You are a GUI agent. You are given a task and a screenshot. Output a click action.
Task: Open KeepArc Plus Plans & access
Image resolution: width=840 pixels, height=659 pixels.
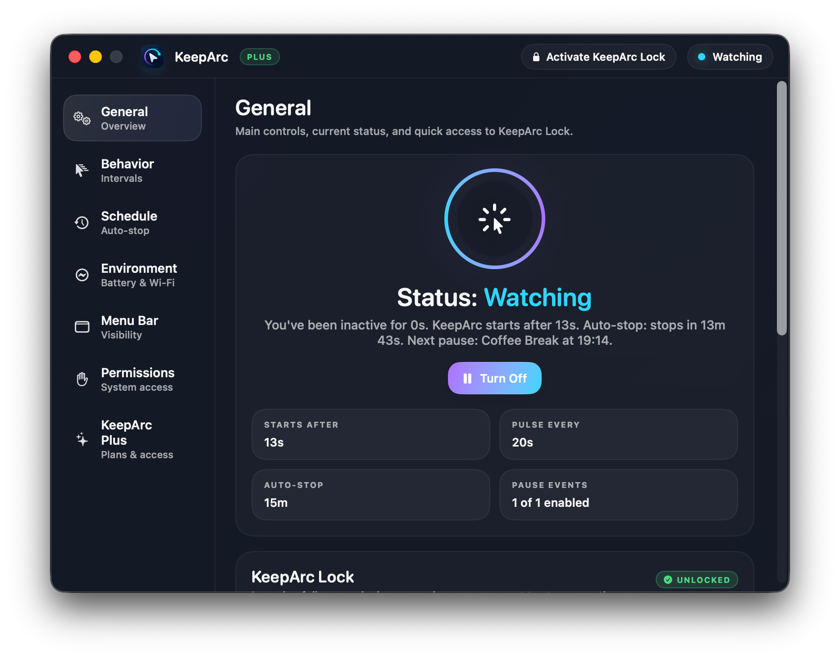click(132, 439)
